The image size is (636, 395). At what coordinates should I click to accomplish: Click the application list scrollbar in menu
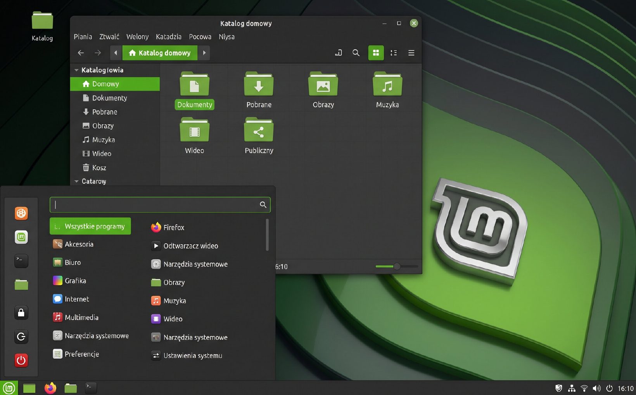click(267, 235)
